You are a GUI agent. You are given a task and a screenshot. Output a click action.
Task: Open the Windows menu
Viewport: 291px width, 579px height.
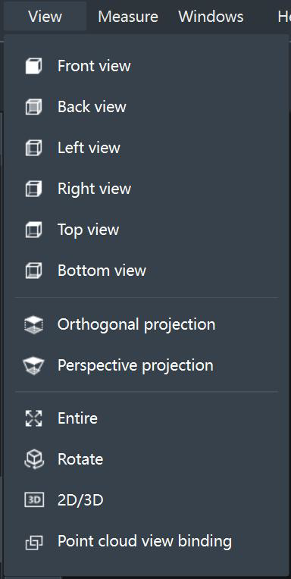(x=211, y=17)
